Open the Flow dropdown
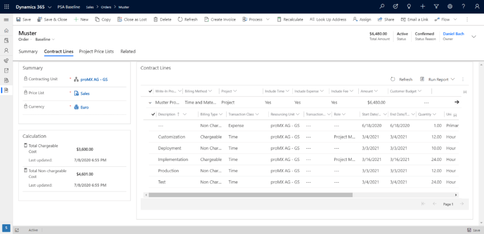Image resolution: width=484 pixels, height=234 pixels. pos(455,19)
